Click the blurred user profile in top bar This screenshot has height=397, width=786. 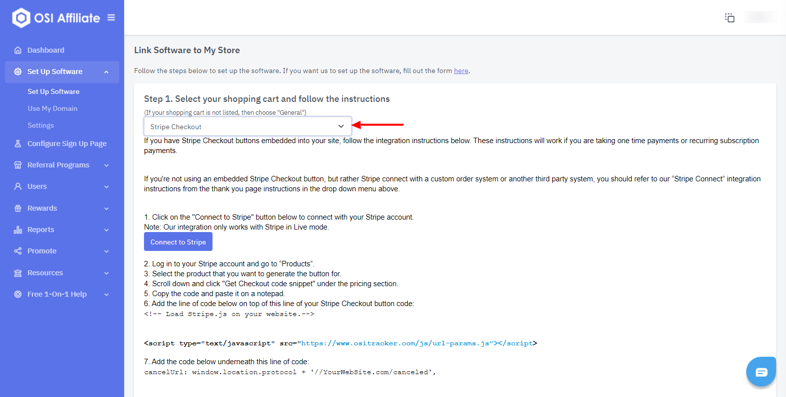pos(760,17)
